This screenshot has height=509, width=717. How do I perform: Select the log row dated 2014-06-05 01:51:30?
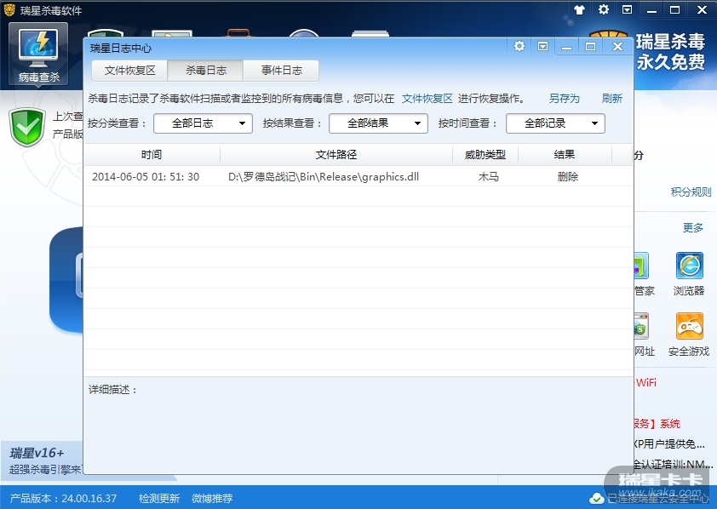[x=358, y=177]
